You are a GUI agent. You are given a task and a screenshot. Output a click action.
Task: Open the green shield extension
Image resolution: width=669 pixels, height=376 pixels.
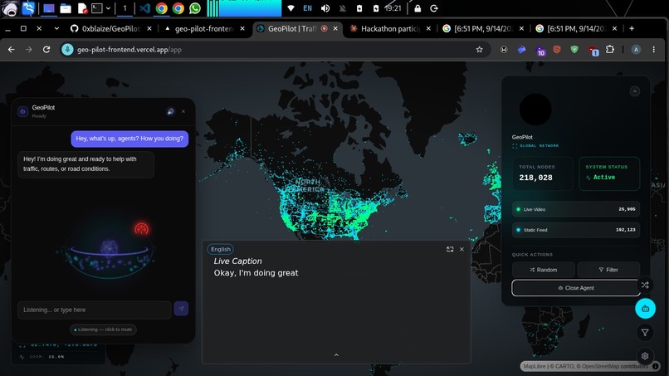click(574, 50)
